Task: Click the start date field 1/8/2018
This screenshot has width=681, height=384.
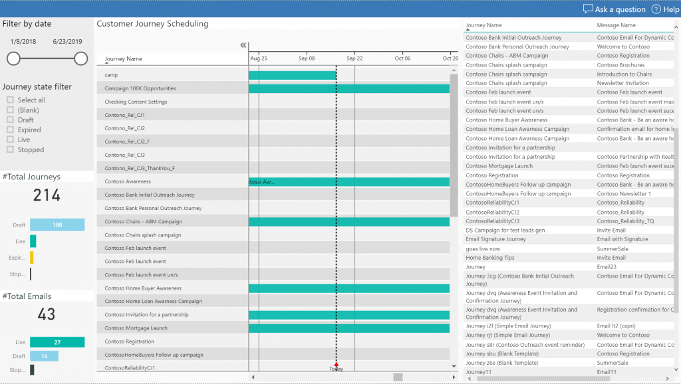Action: click(x=23, y=42)
